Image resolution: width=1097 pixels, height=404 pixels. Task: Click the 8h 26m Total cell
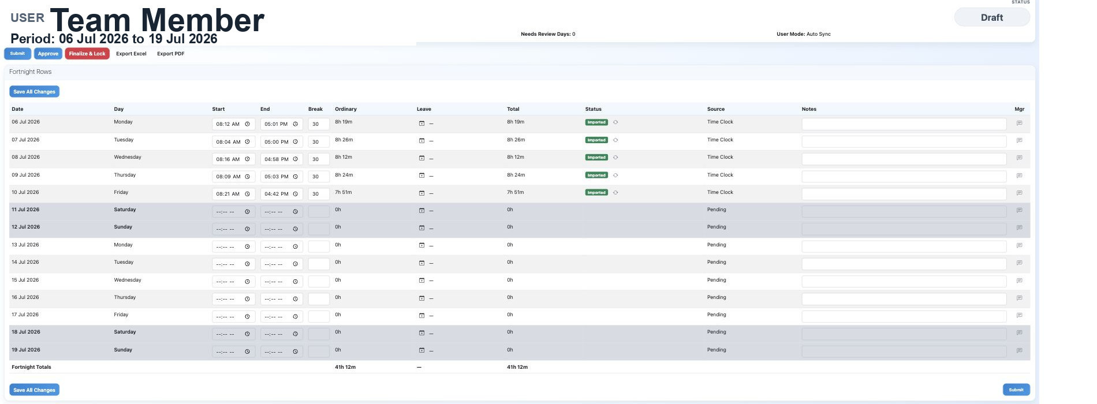tap(516, 140)
